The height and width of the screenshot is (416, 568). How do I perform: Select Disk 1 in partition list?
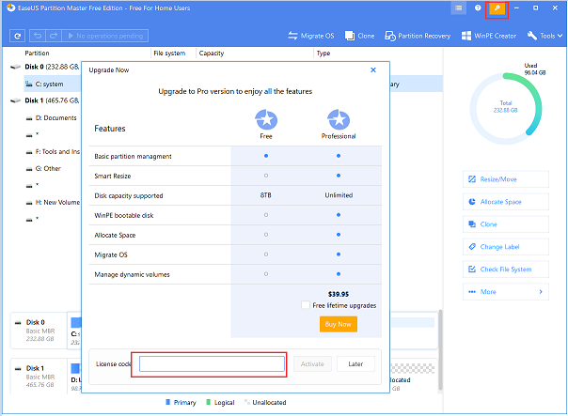tap(45, 100)
